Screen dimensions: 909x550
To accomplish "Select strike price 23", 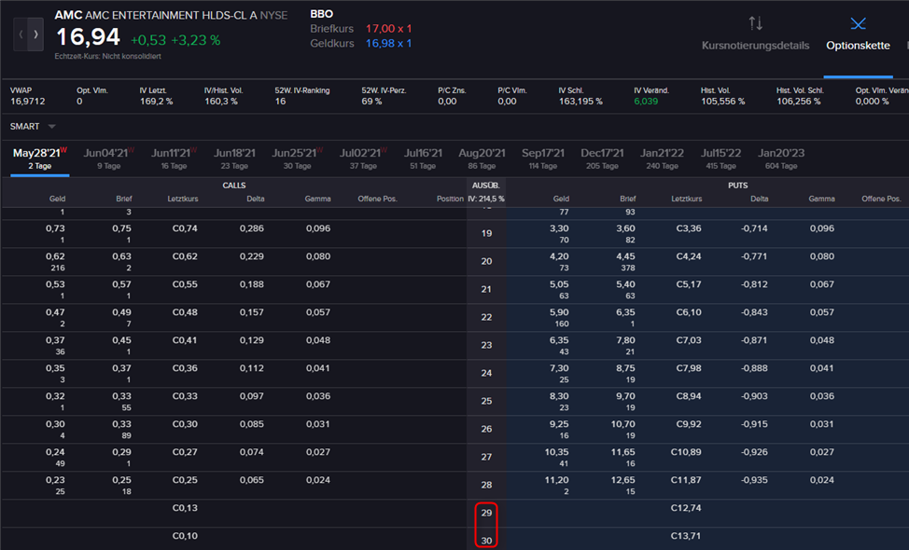I will point(486,345).
